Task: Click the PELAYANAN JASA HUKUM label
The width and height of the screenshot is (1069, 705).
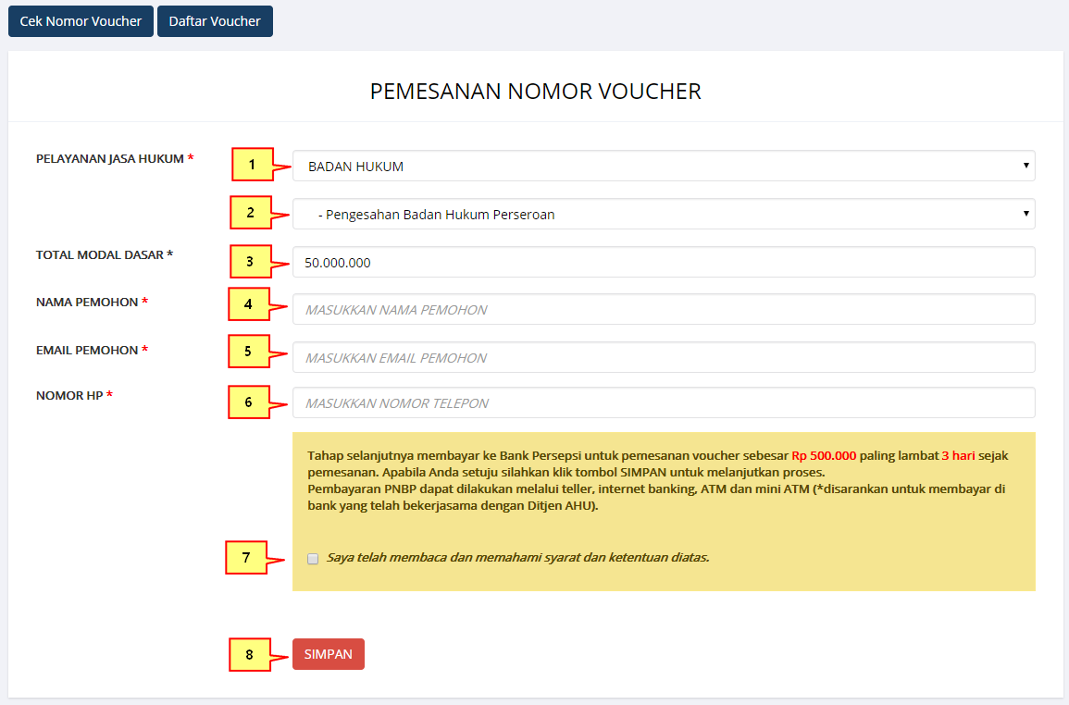Action: point(110,158)
